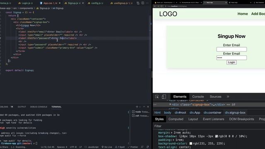The width and height of the screenshot is (265, 149).
Task: Click the Home navigation link
Action: point(243,14)
